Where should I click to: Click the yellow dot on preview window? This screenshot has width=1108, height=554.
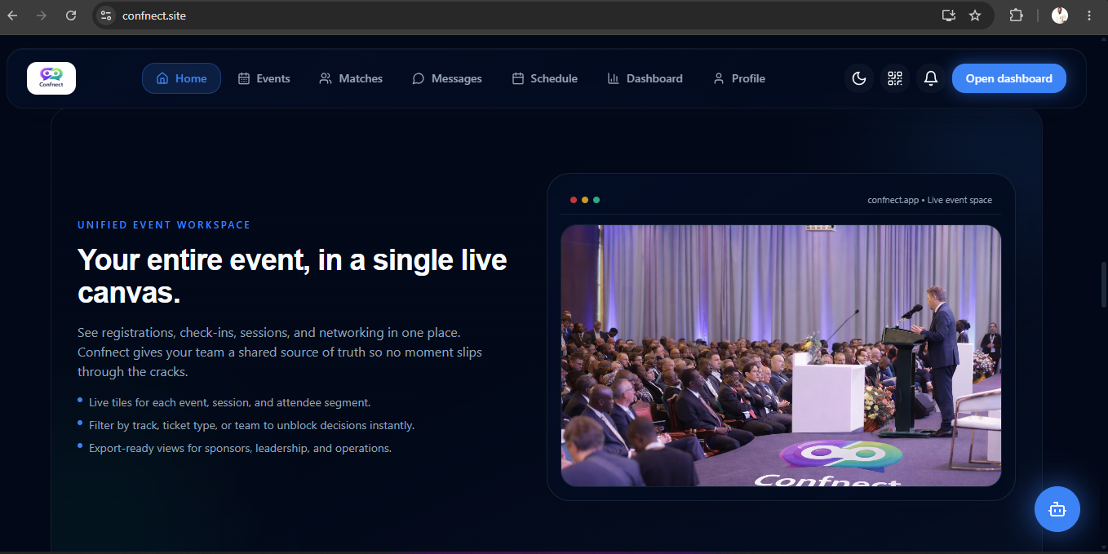coord(585,200)
